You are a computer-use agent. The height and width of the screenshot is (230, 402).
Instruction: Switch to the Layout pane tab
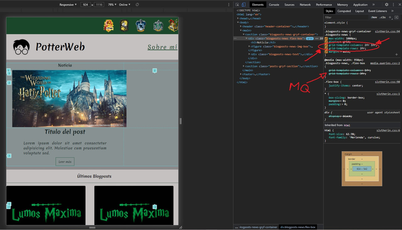359,11
